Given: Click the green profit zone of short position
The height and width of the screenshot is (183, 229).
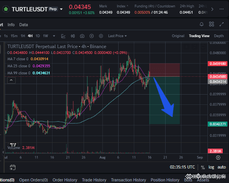Looking at the screenshot, I should click(164, 100).
